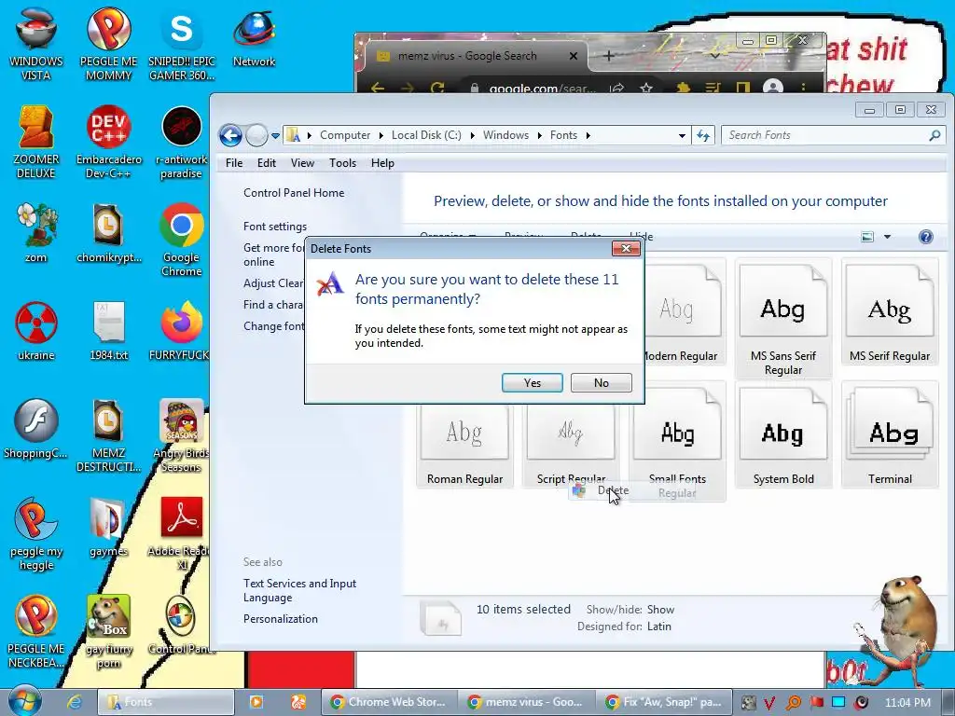This screenshot has width=955, height=716.
Task: Click the 11:04 PM taskbar clock
Action: 907,703
